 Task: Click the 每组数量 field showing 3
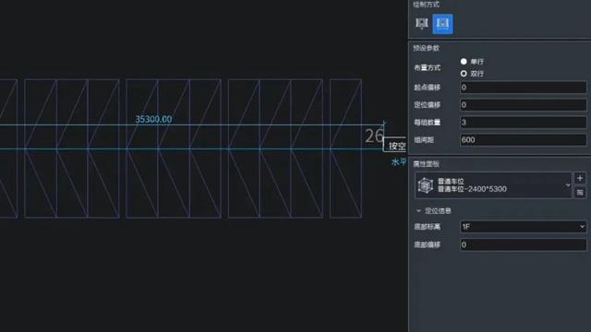click(524, 123)
